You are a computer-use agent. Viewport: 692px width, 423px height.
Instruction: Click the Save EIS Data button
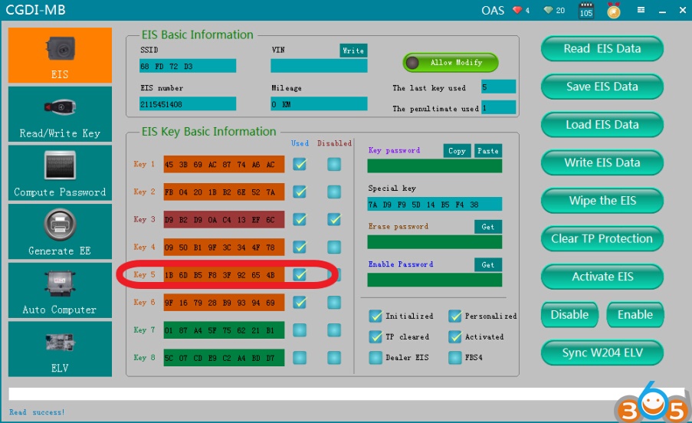click(602, 87)
